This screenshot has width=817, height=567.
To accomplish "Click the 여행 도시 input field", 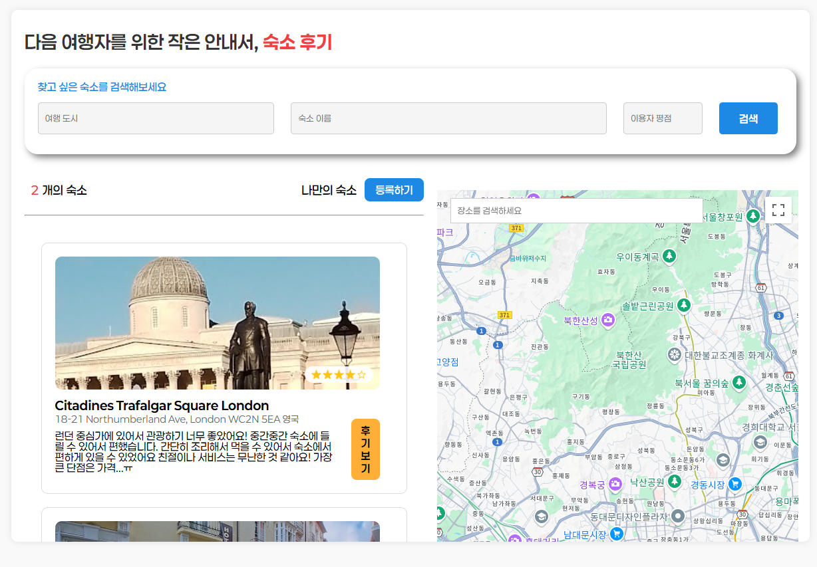I will pyautogui.click(x=156, y=118).
